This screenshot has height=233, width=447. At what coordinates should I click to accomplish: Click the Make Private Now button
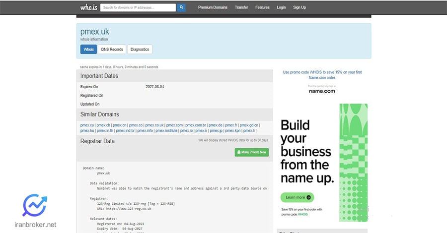coord(252,152)
